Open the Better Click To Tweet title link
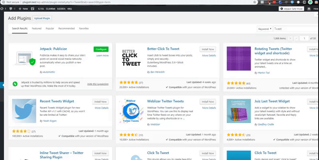Image resolution: width=319 pixels, height=160 pixels. 163,49
